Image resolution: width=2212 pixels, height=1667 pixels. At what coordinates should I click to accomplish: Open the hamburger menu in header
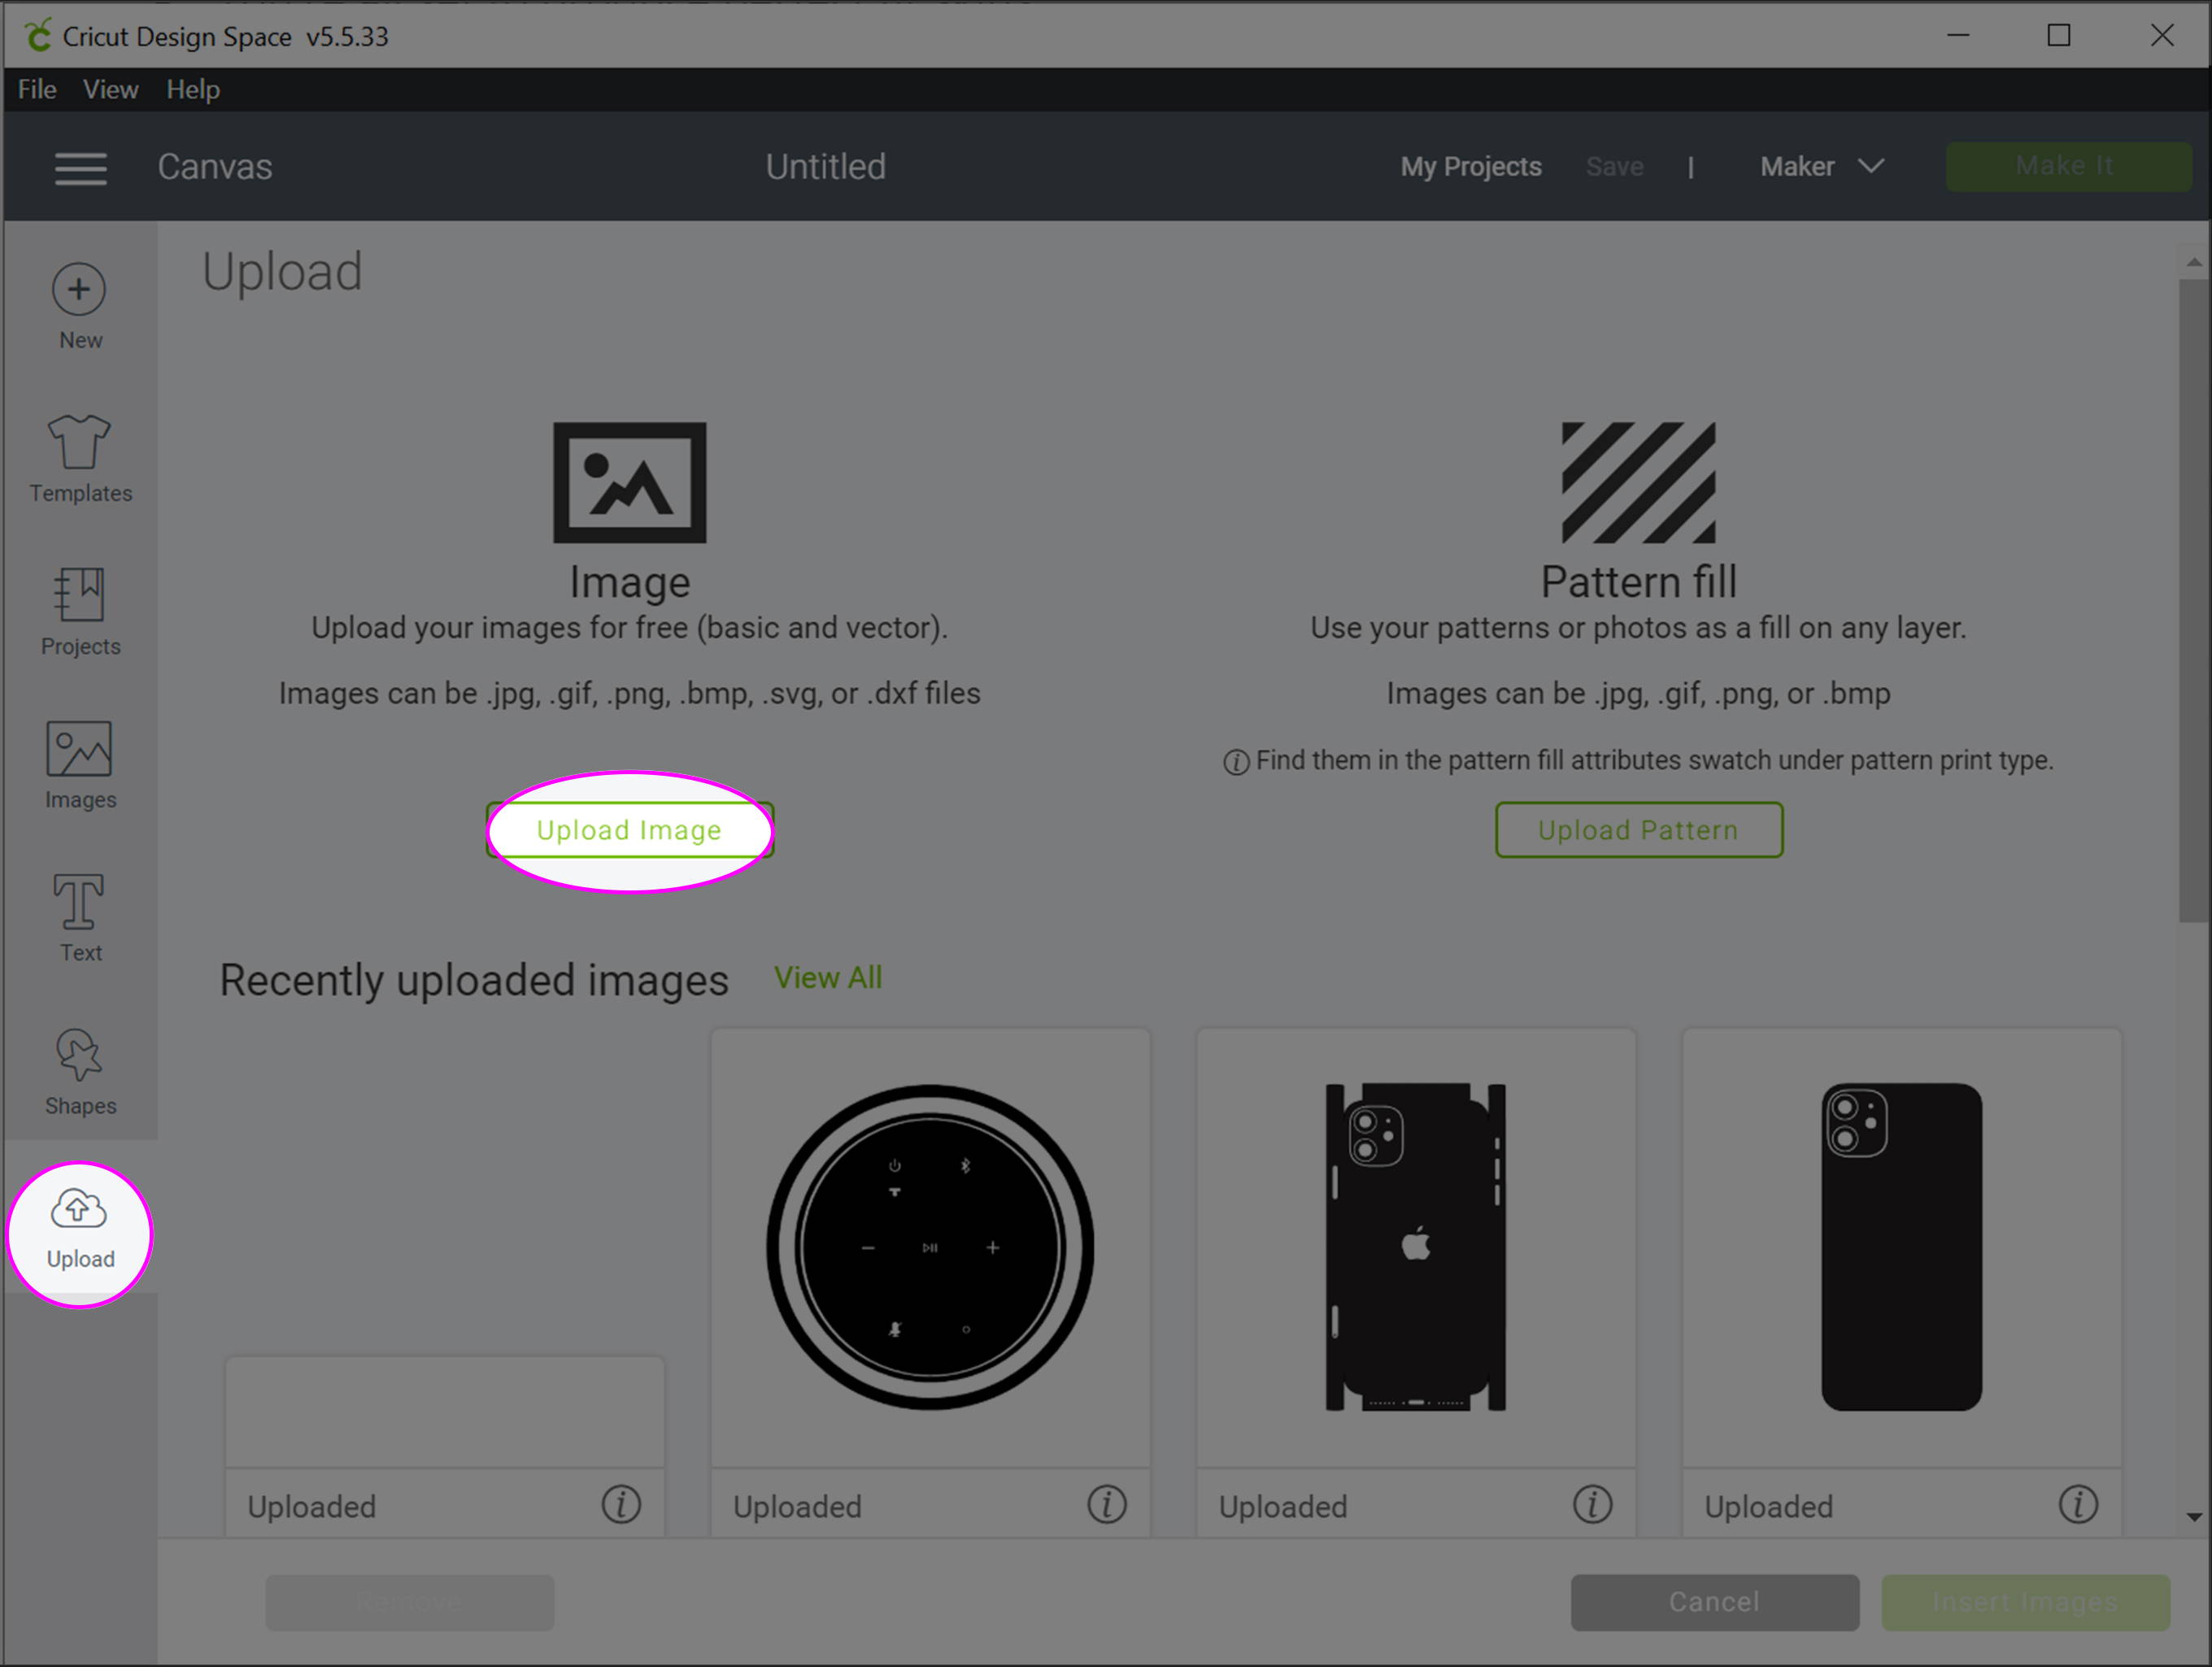click(x=81, y=168)
